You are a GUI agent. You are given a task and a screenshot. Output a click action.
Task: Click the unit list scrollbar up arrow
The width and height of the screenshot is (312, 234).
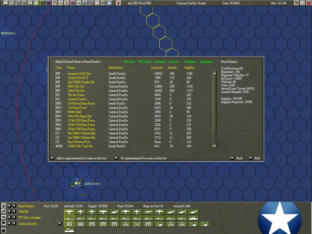pyautogui.click(x=215, y=73)
